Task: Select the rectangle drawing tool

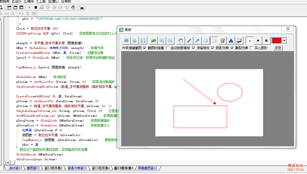Action: pyautogui.click(x=214, y=41)
